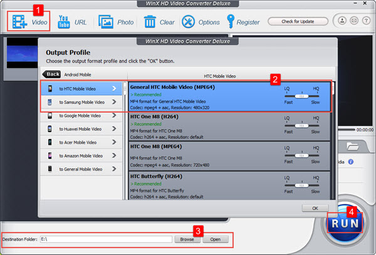Select to Google Mobile Video category

81,115
